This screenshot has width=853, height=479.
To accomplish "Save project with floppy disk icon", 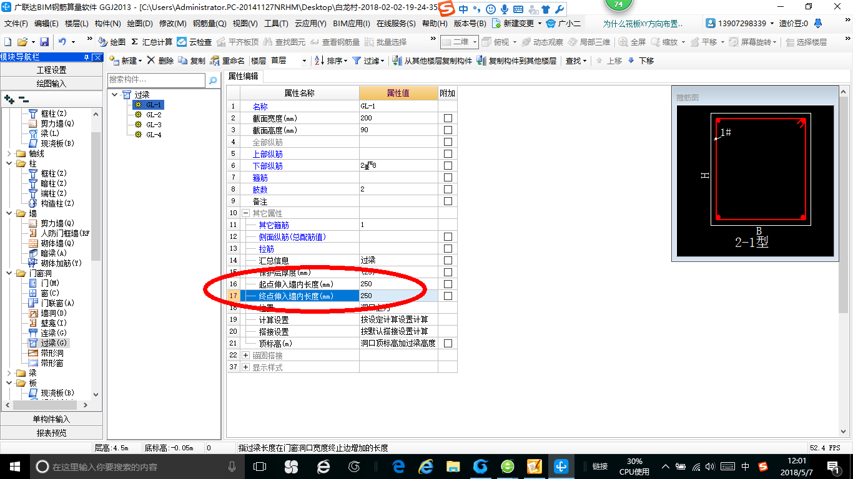I will (x=44, y=42).
